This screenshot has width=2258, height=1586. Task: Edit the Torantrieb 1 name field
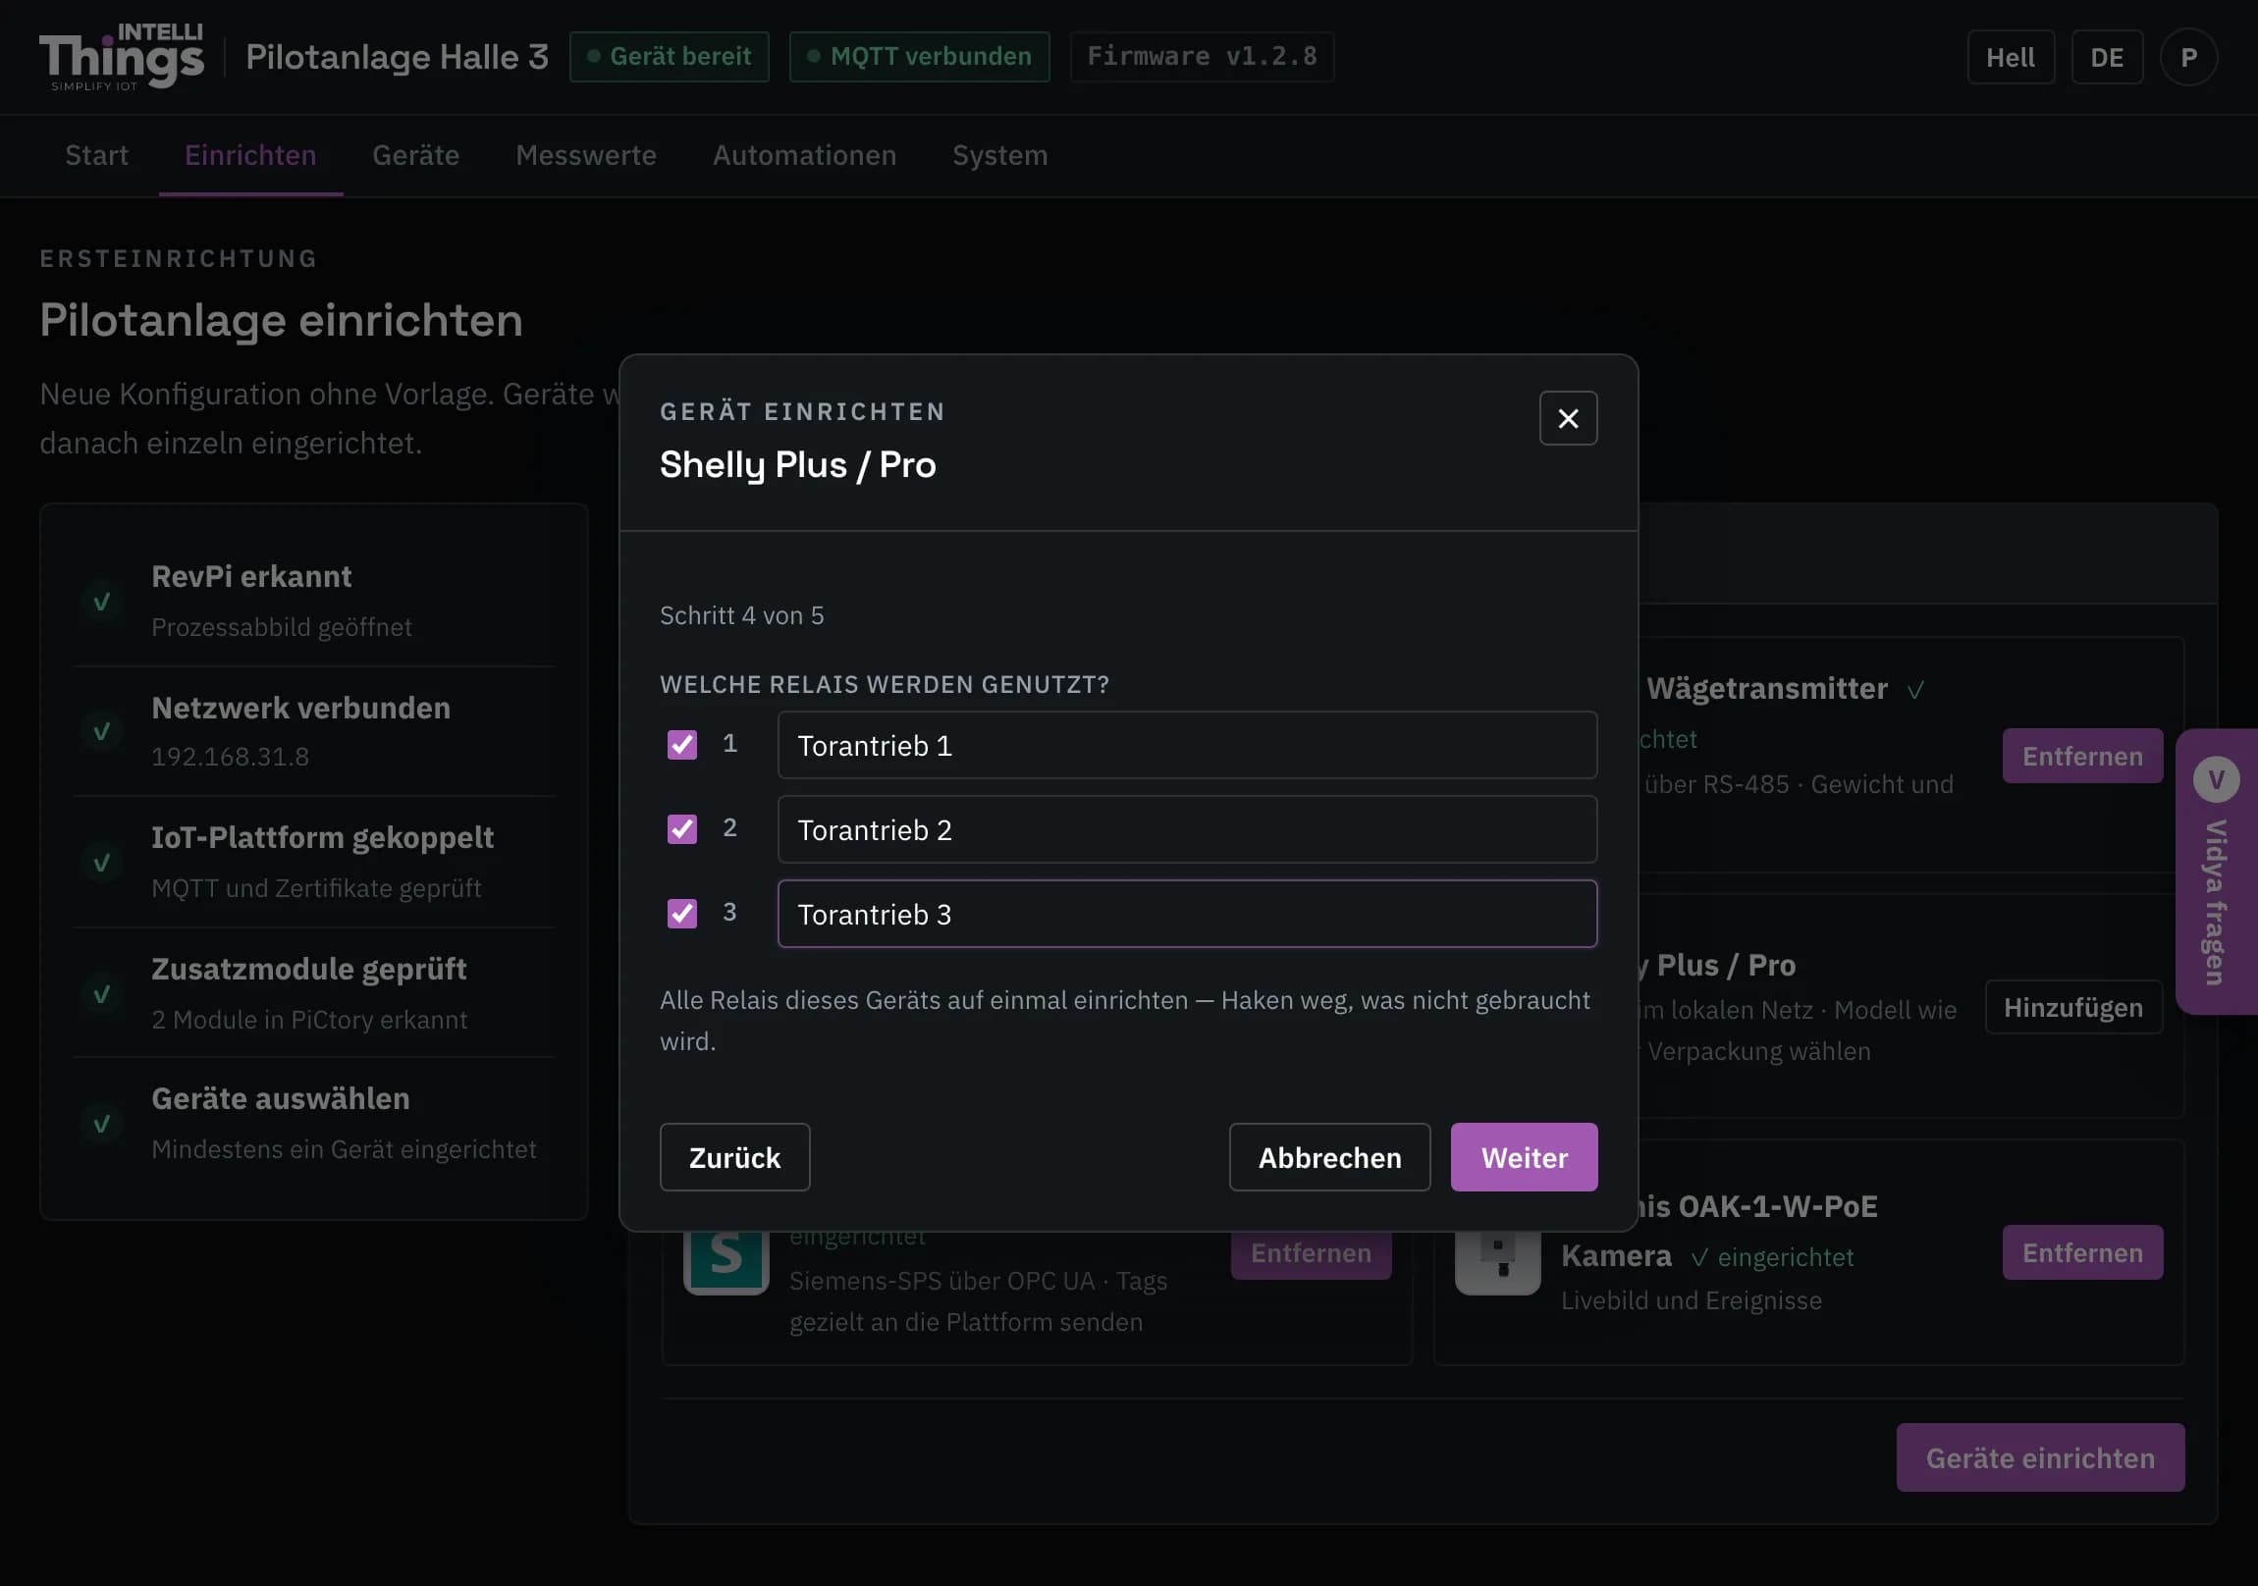coord(1187,745)
